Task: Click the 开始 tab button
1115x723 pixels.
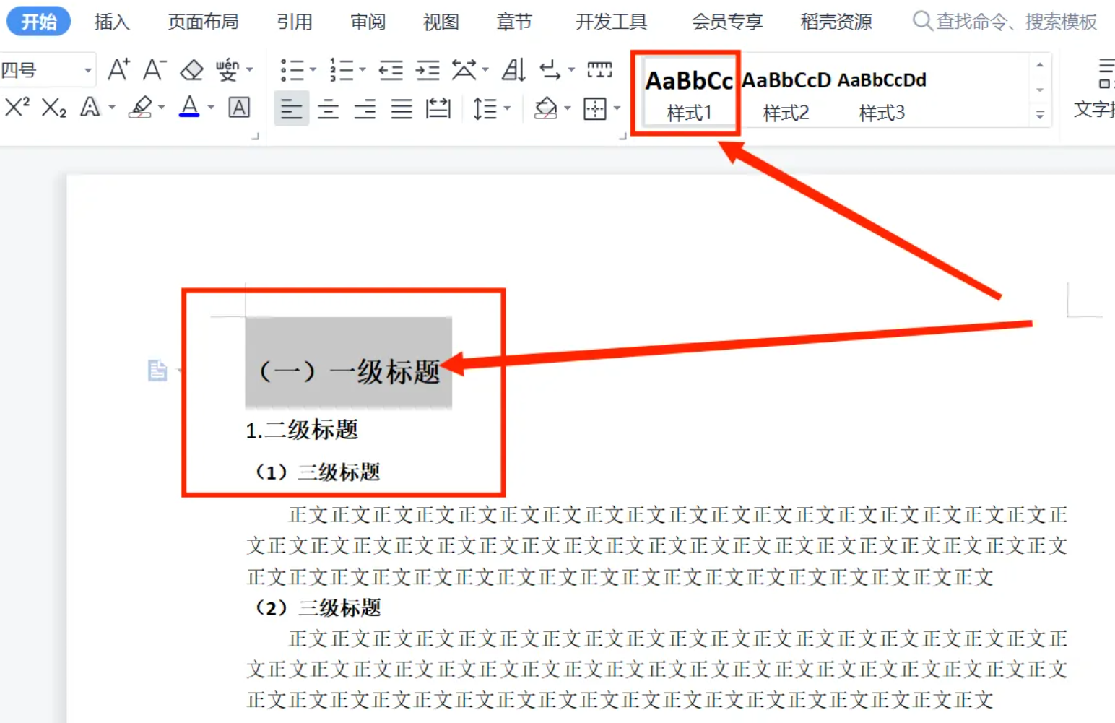Action: pos(39,22)
